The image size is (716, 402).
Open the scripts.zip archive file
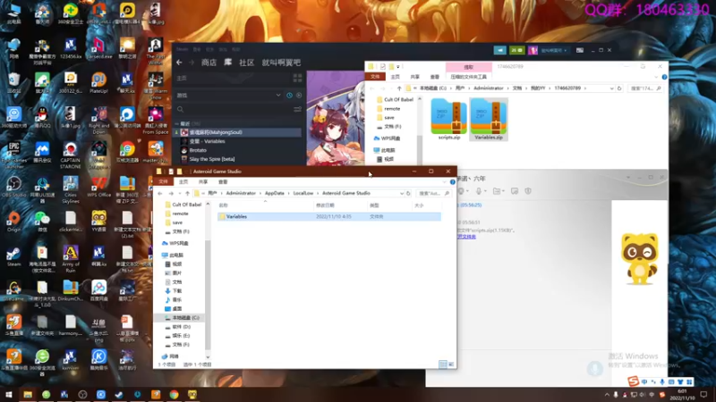(449, 119)
